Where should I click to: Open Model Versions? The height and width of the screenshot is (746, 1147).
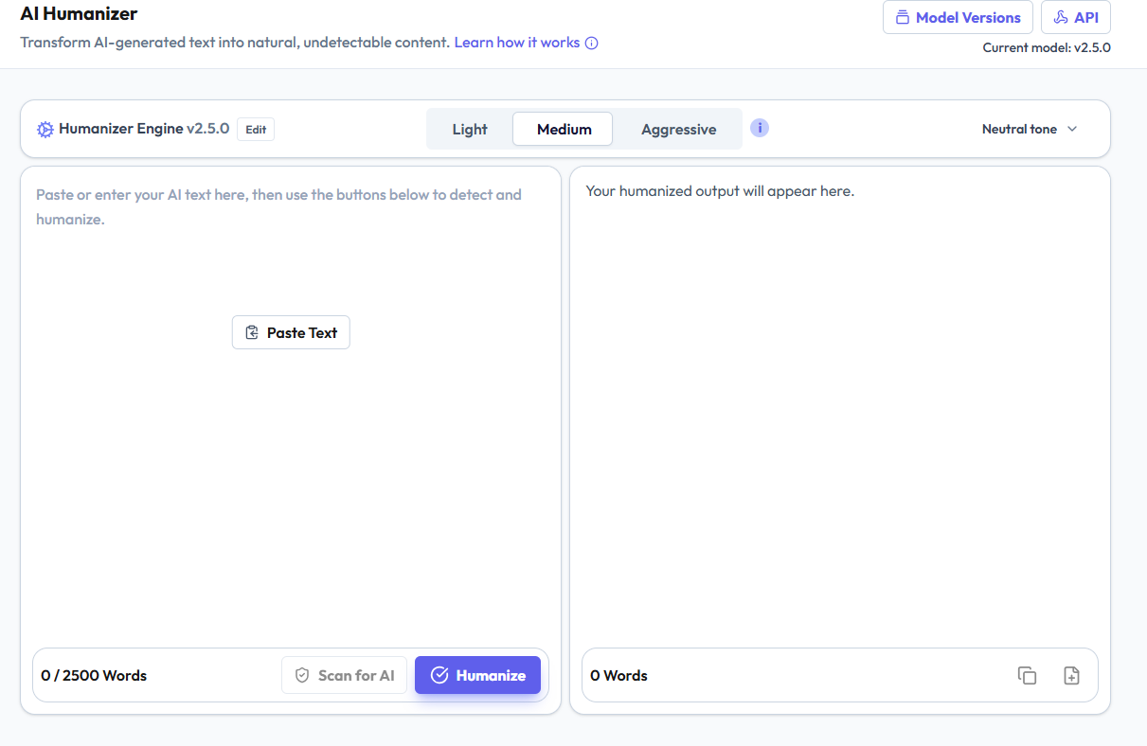click(x=958, y=17)
